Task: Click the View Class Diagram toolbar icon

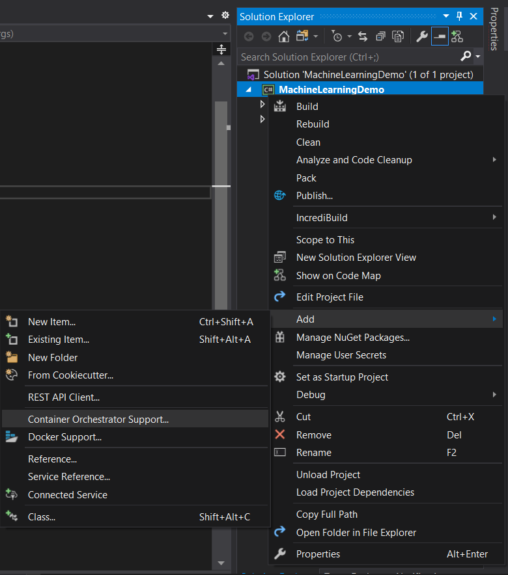Action: (x=457, y=36)
